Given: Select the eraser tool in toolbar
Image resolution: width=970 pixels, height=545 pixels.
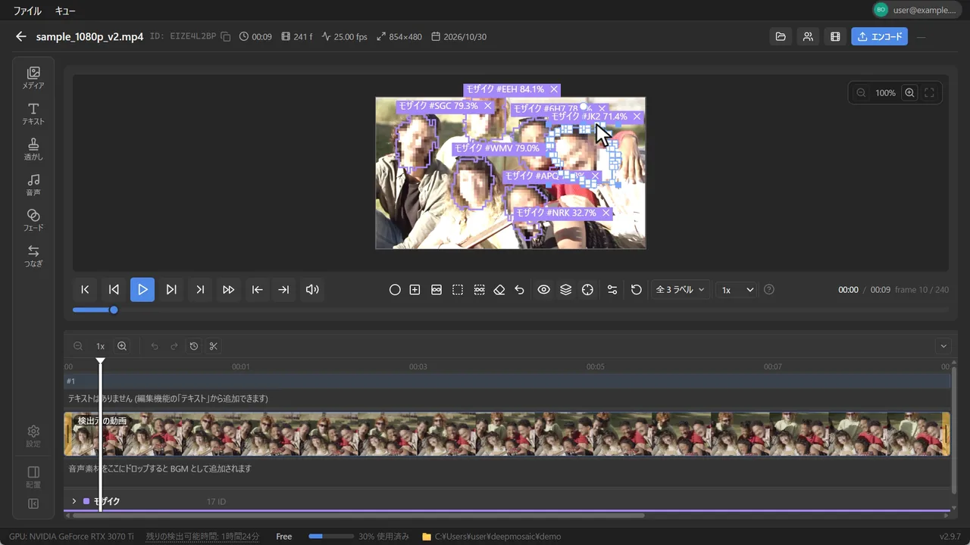Looking at the screenshot, I should [499, 290].
